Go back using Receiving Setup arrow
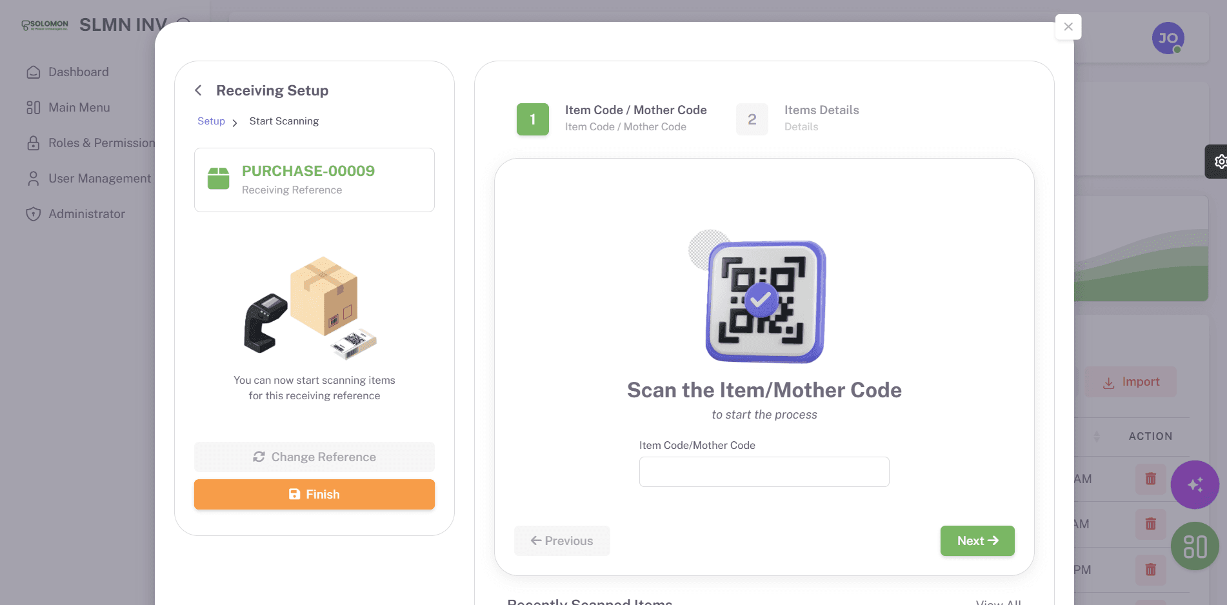This screenshot has width=1227, height=605. (x=199, y=90)
